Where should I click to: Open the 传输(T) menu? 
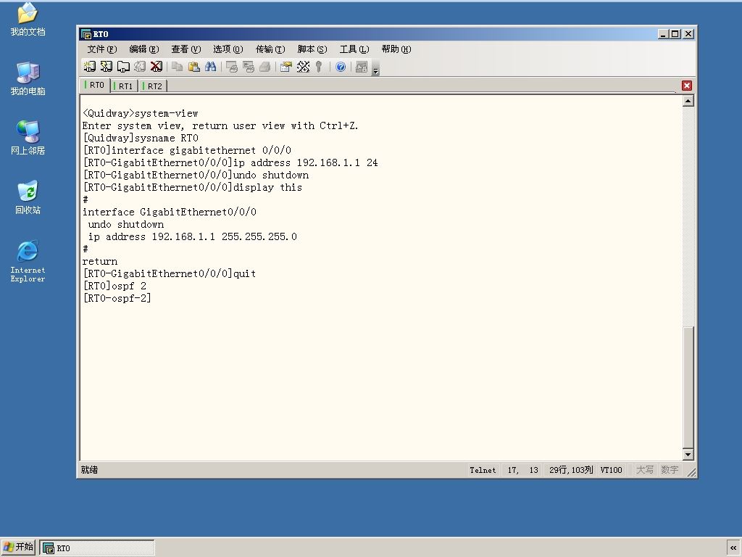pos(270,49)
